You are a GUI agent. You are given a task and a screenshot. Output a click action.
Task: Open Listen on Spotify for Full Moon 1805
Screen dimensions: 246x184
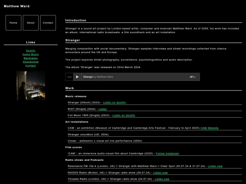pos(123,115)
